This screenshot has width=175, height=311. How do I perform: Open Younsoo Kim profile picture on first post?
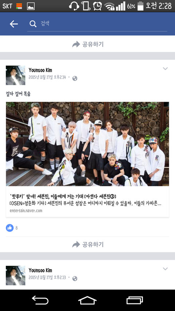click(x=15, y=75)
